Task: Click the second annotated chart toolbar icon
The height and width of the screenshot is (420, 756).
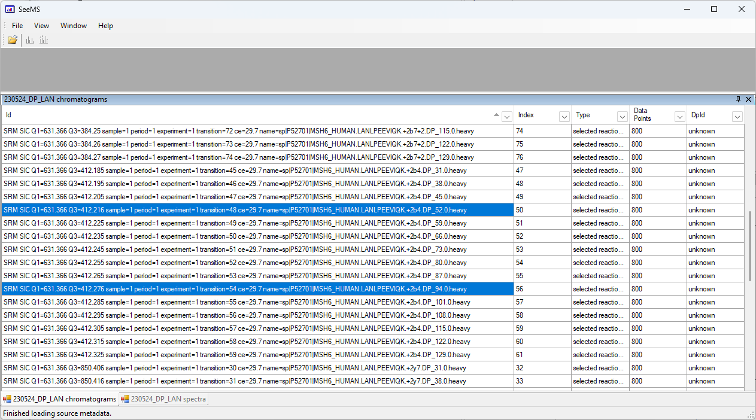Action: click(44, 40)
